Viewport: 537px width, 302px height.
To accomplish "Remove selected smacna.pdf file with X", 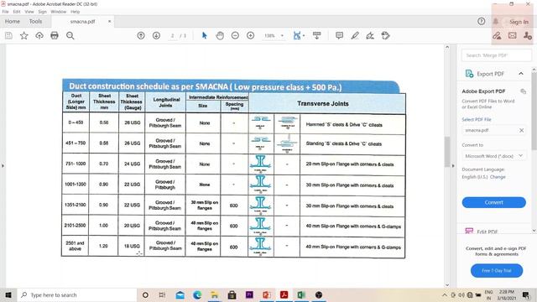I will 521,130.
